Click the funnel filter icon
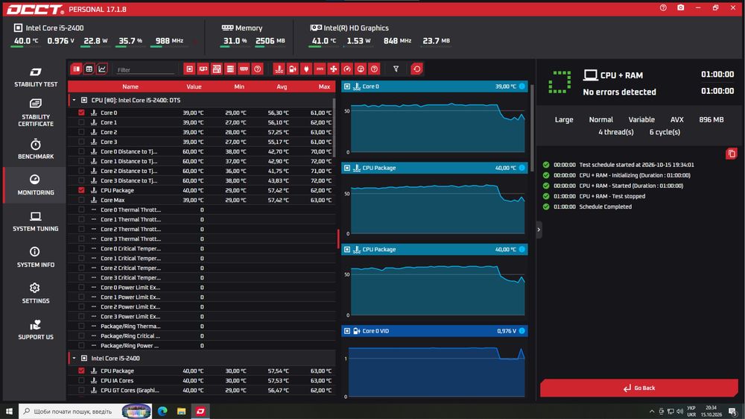This screenshot has width=745, height=419. coord(396,69)
